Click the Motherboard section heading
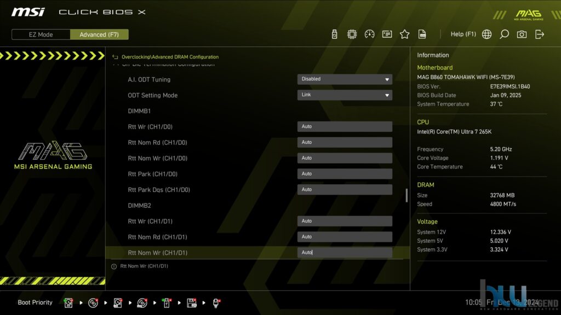This screenshot has width=561, height=315. pos(434,67)
